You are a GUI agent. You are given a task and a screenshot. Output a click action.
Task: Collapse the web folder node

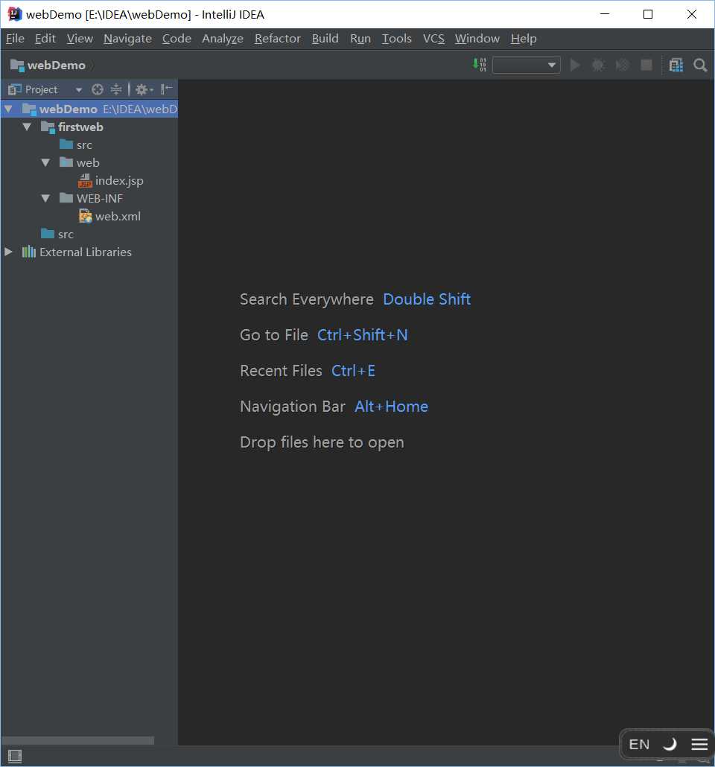click(x=45, y=162)
